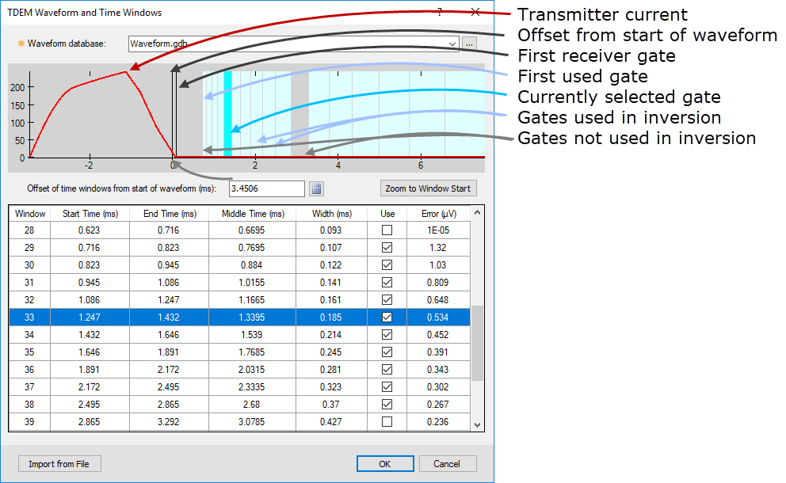Click Middle Time cell 1.3395 in selected row
Image resolution: width=786 pixels, height=483 pixels.
pyautogui.click(x=252, y=318)
